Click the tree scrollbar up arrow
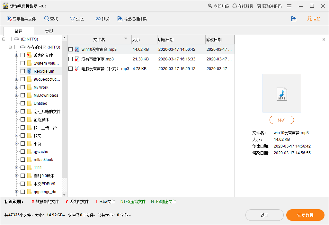 (x=64, y=38)
